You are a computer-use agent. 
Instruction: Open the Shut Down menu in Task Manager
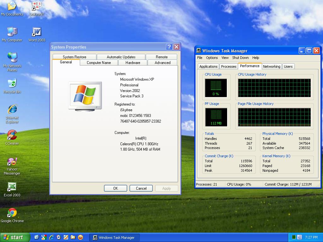240,58
